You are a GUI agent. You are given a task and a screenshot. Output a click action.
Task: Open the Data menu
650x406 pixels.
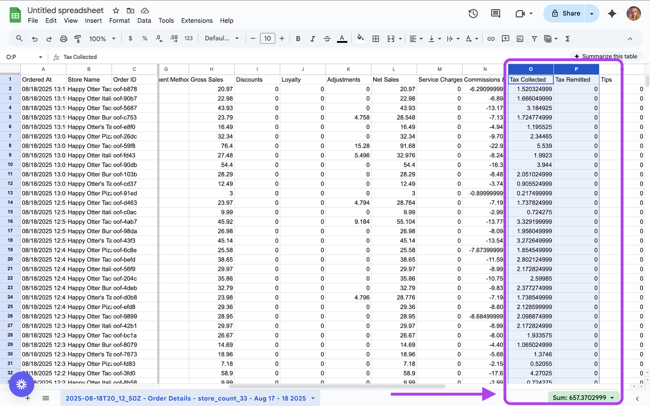144,21
